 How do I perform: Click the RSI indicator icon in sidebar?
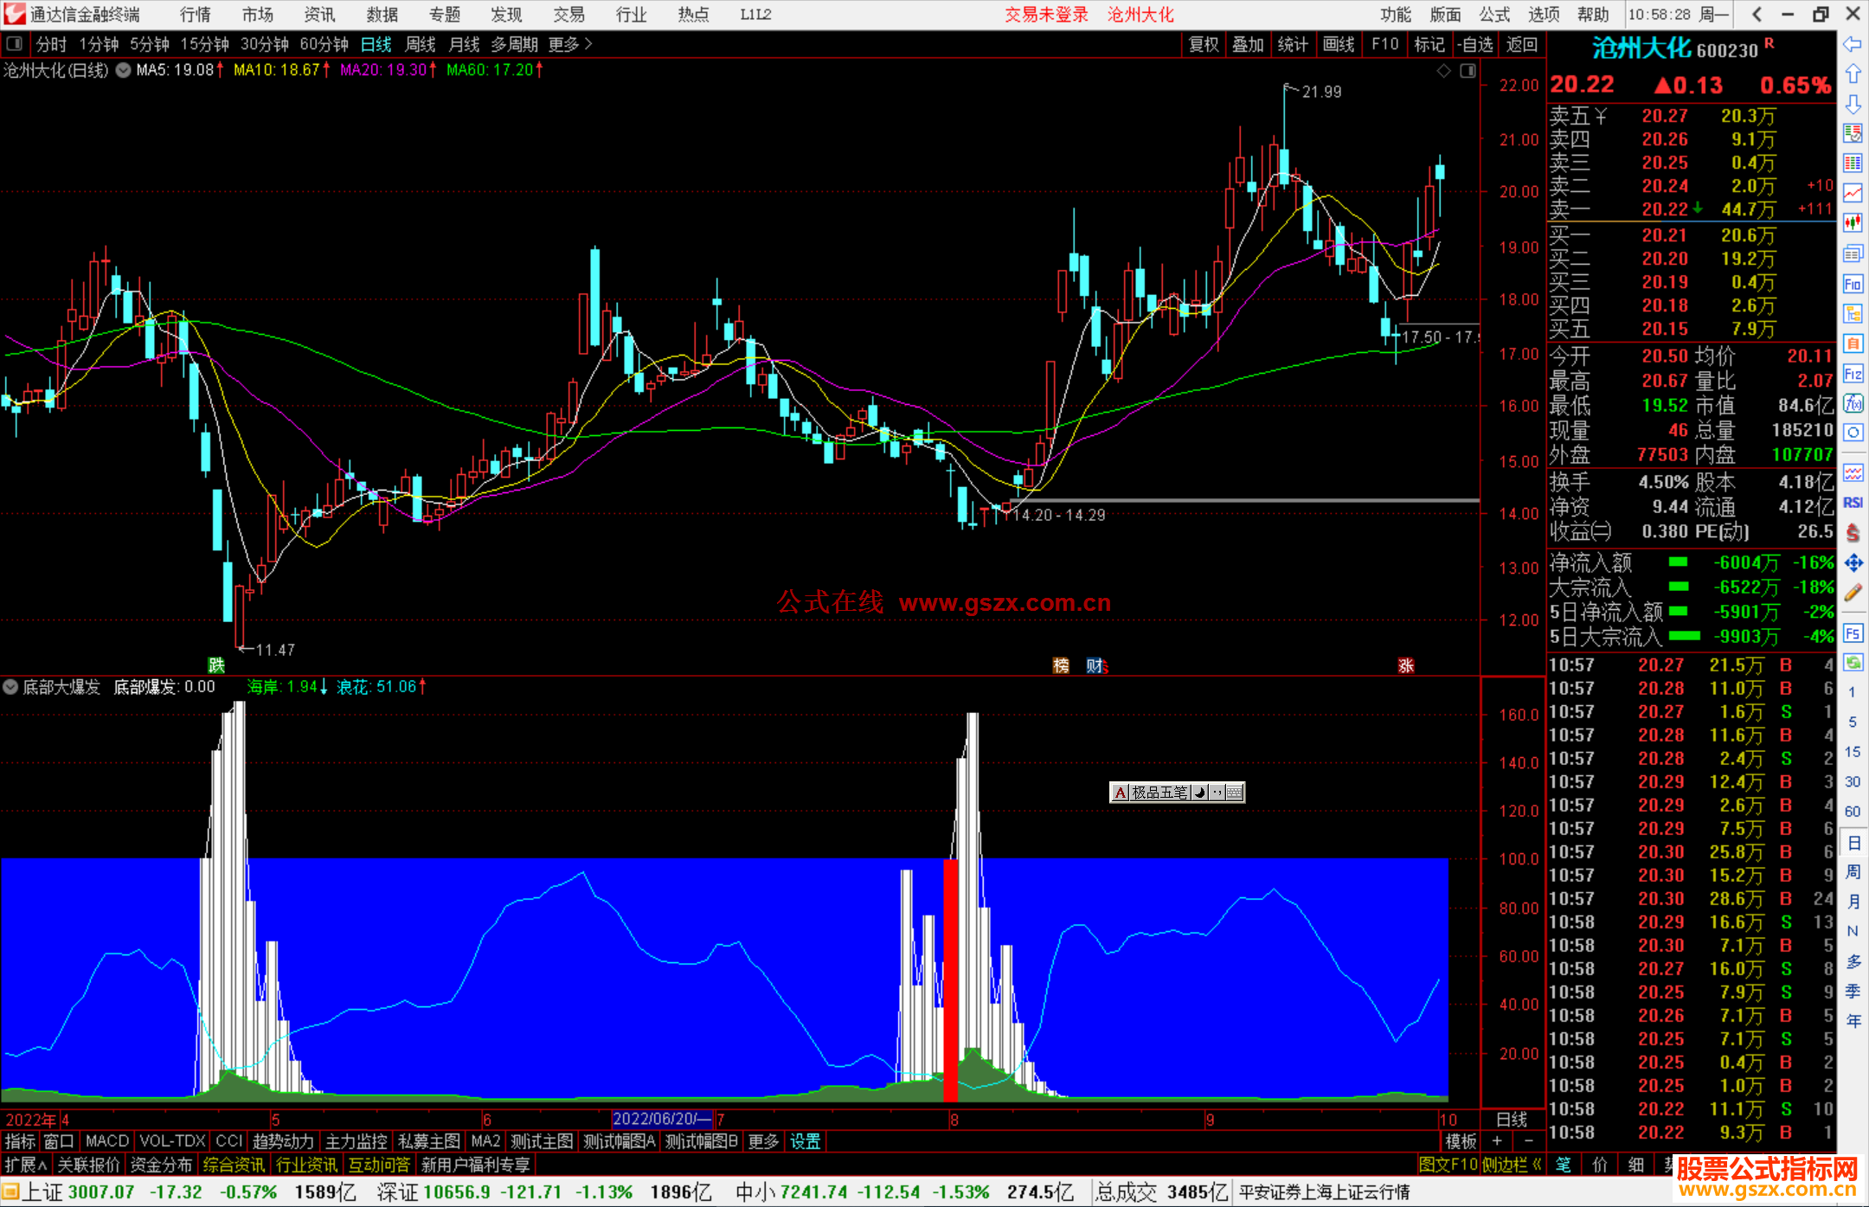(1853, 503)
